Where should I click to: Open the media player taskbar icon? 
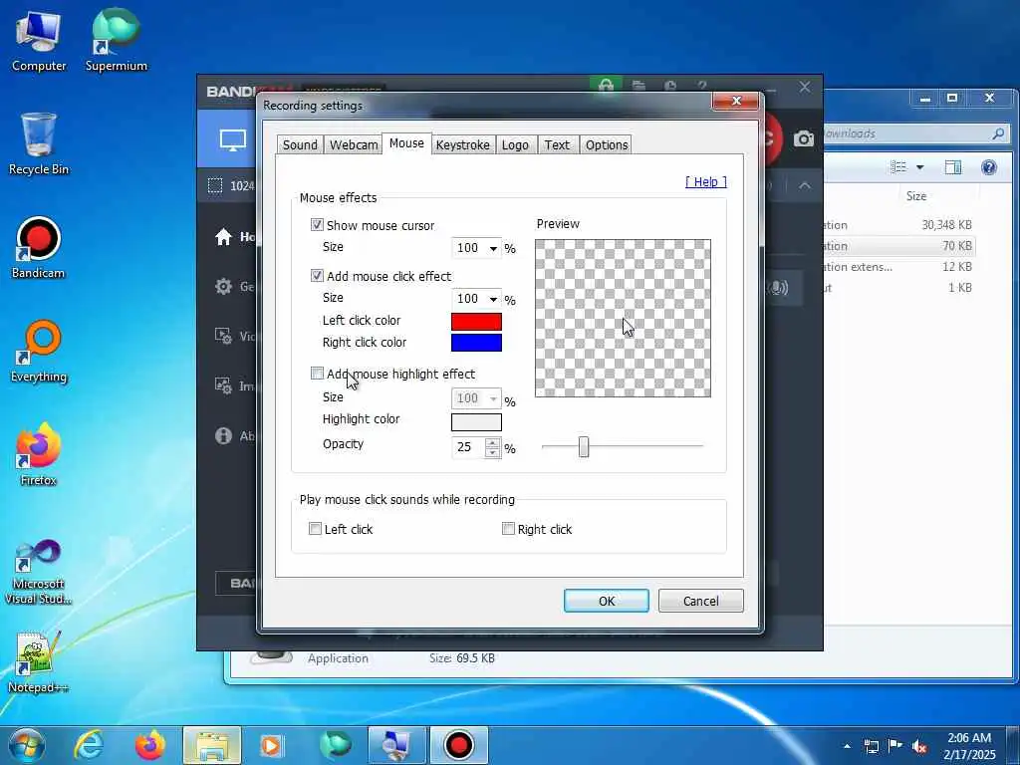coord(271,745)
